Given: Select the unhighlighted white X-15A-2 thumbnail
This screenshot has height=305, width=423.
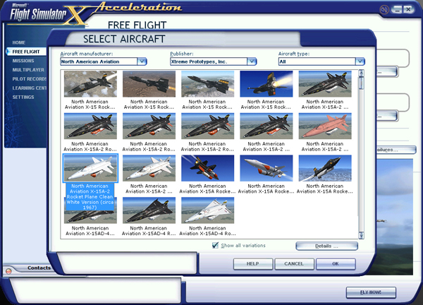Looking at the screenshot, I should [x=149, y=168].
